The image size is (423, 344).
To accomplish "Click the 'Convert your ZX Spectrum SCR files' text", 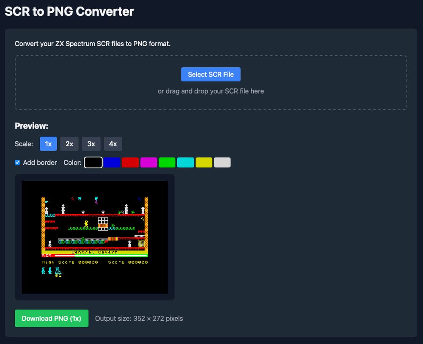I will pos(93,44).
